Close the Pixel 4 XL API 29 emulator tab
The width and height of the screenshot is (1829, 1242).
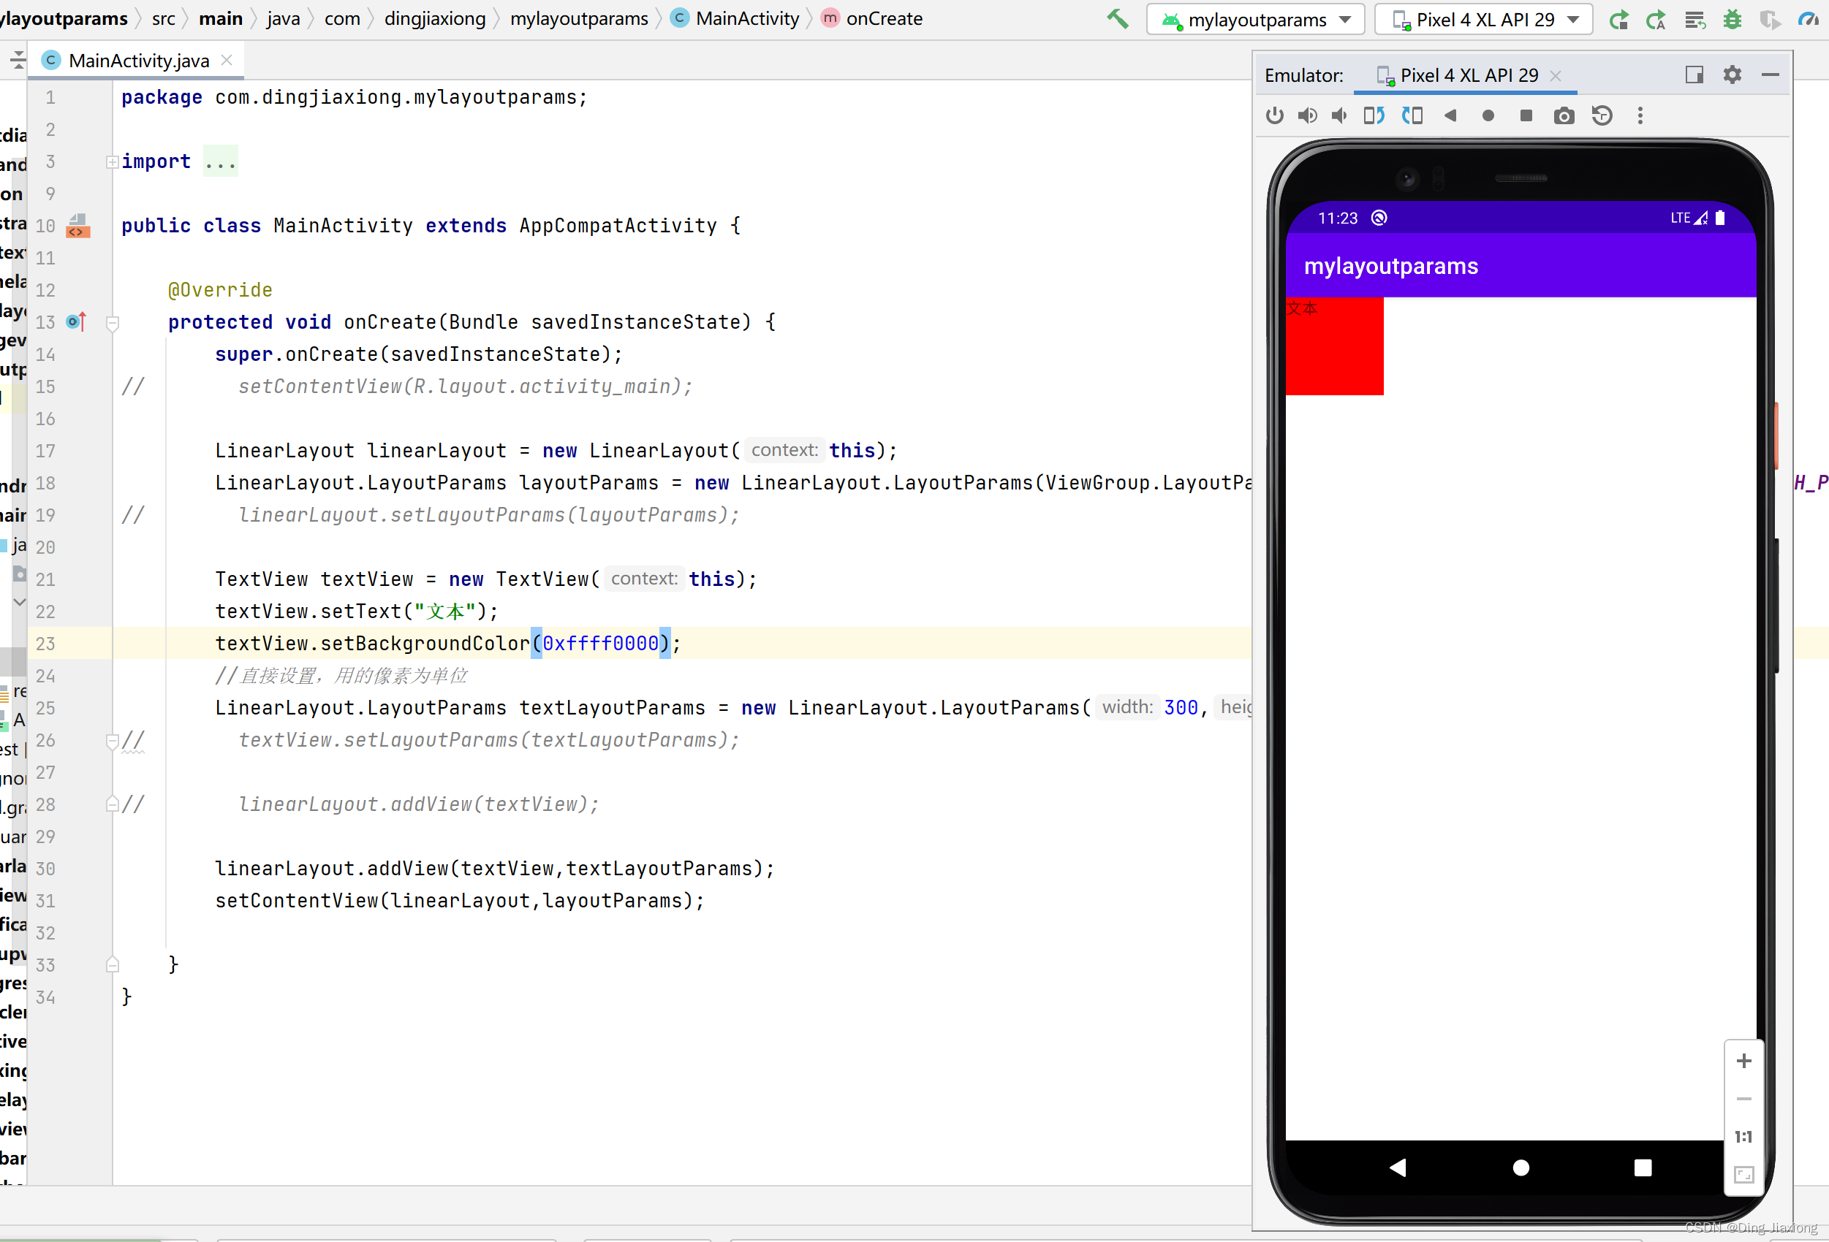tap(1555, 75)
